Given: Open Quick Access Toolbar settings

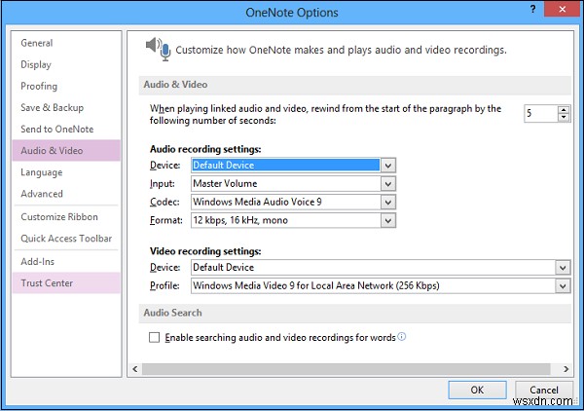Looking at the screenshot, I should (66, 239).
